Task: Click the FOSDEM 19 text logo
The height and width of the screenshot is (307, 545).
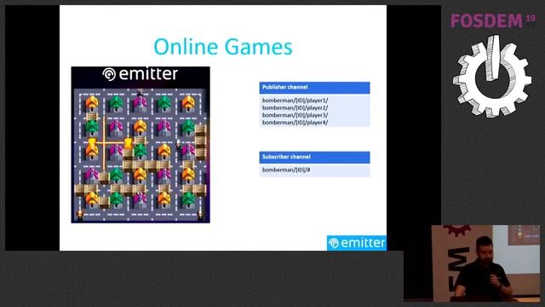Action: [492, 20]
